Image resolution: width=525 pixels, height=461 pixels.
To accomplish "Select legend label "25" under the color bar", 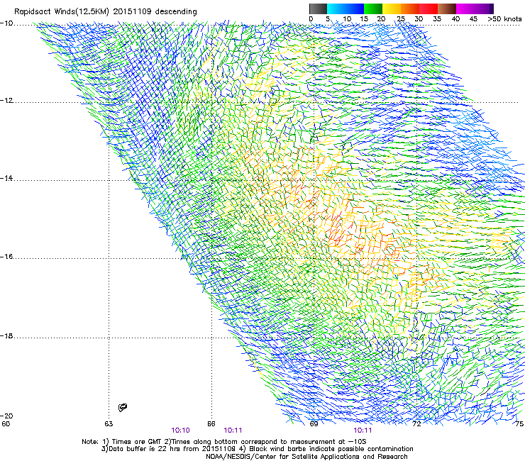I will (x=401, y=18).
